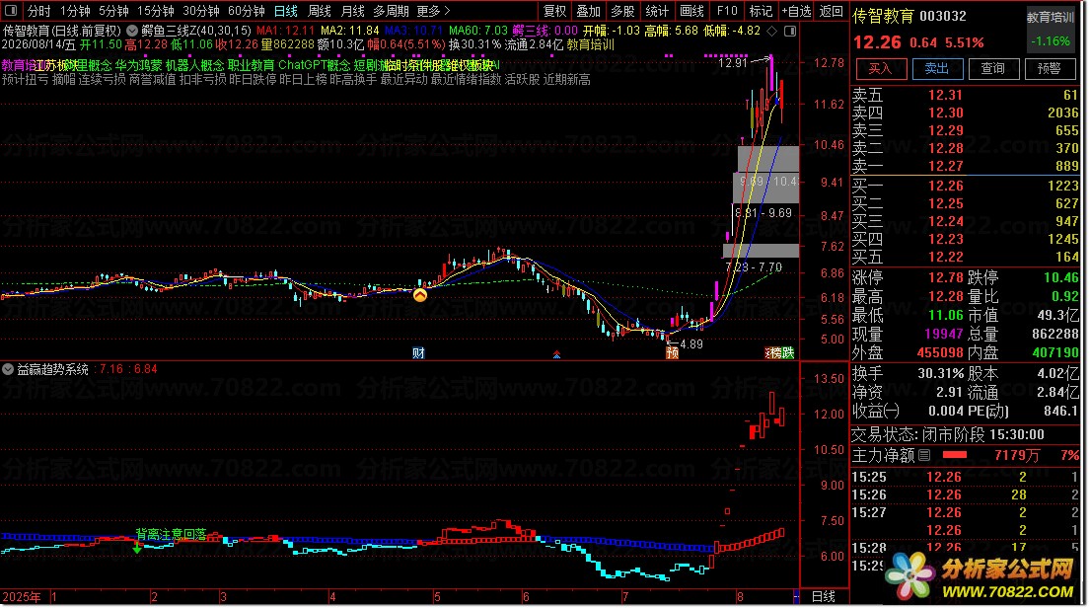1090x608 pixels.
Task: Click the 交易状态 闭市阶段 status line
Action: (948, 435)
